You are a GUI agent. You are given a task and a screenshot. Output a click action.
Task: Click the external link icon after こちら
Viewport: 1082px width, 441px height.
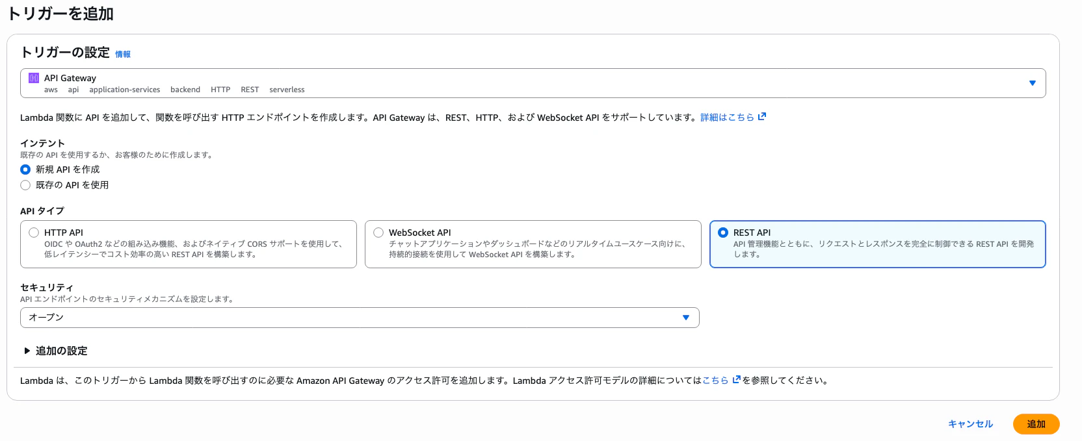coord(736,380)
